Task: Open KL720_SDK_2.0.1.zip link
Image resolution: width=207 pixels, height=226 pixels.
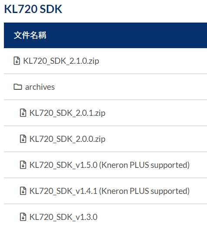Action: [67, 113]
